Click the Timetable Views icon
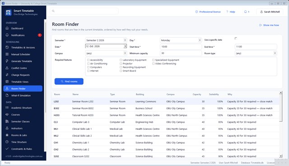289x166 pixels. tap(7, 82)
